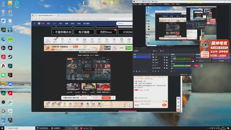This screenshot has width=231, height=130.
Task: Open QQ penguin desktop shortcut
Action: tap(3, 66)
